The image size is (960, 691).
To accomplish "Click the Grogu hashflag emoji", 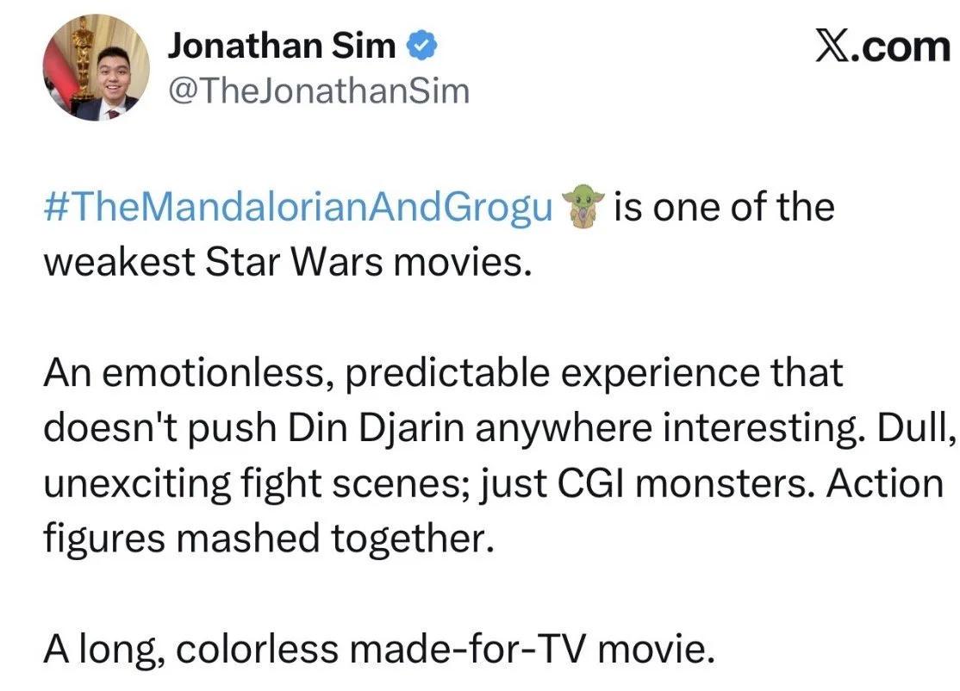I will (x=583, y=206).
